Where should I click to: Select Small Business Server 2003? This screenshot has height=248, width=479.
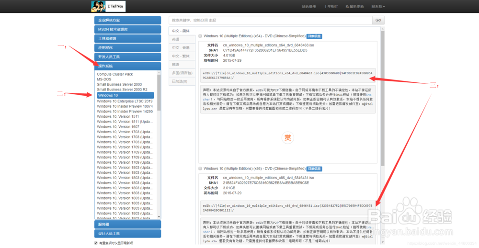tap(119, 84)
